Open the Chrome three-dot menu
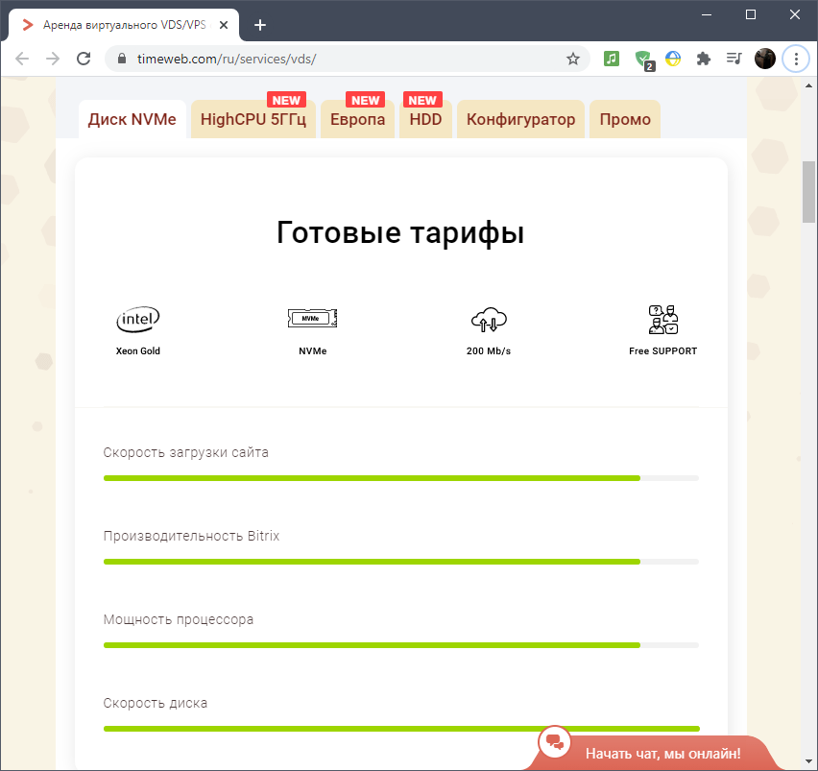The width and height of the screenshot is (818, 771). (796, 59)
